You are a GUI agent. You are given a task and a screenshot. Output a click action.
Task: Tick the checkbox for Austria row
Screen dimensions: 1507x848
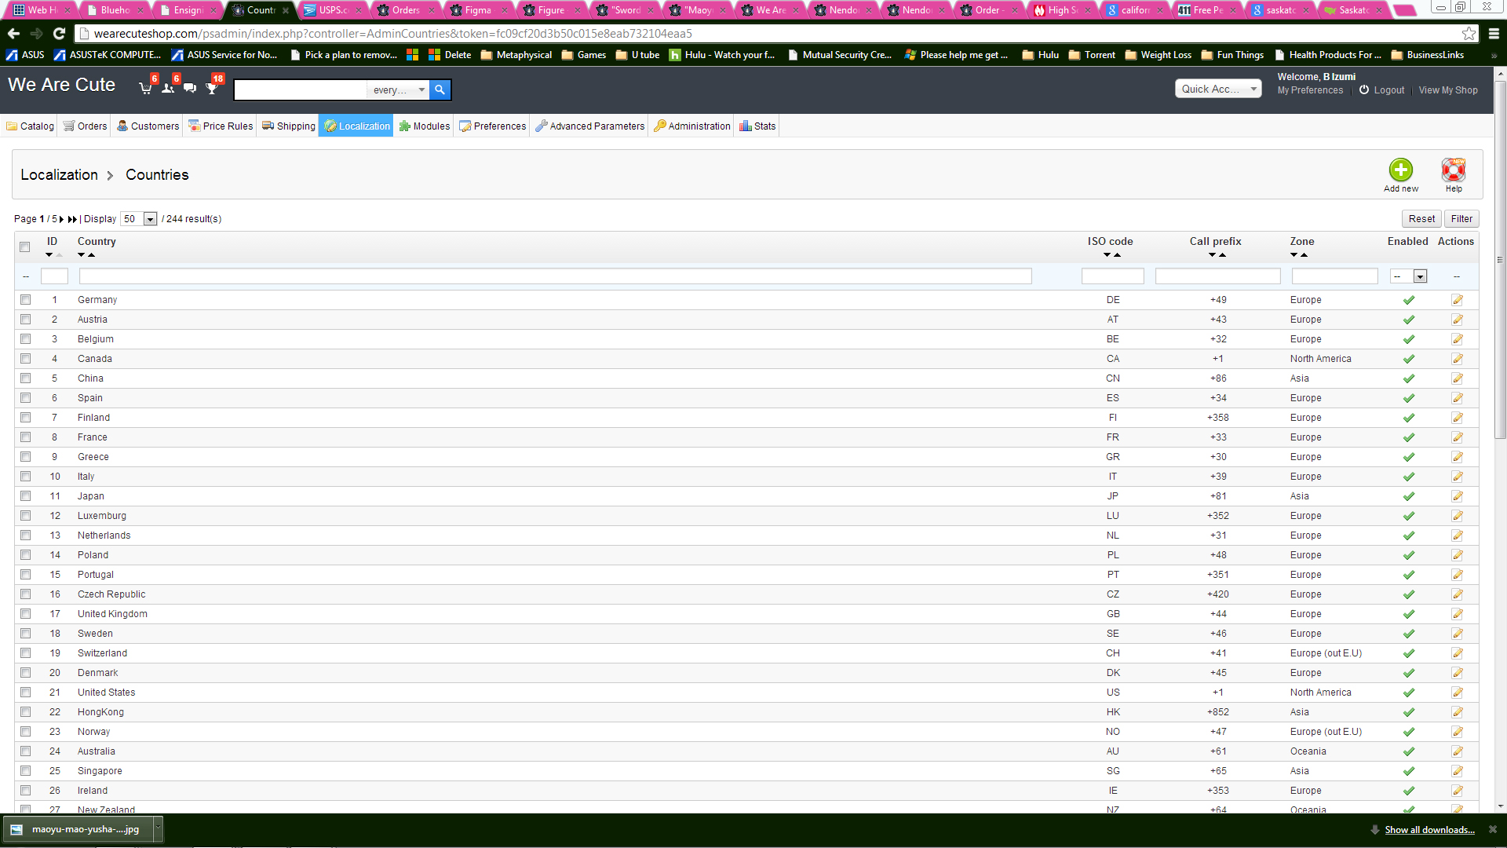(26, 320)
